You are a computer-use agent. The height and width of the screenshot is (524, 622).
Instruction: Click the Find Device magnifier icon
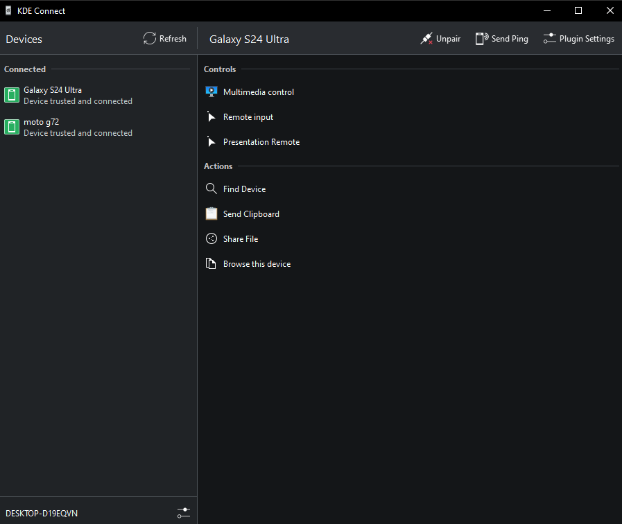click(x=211, y=189)
